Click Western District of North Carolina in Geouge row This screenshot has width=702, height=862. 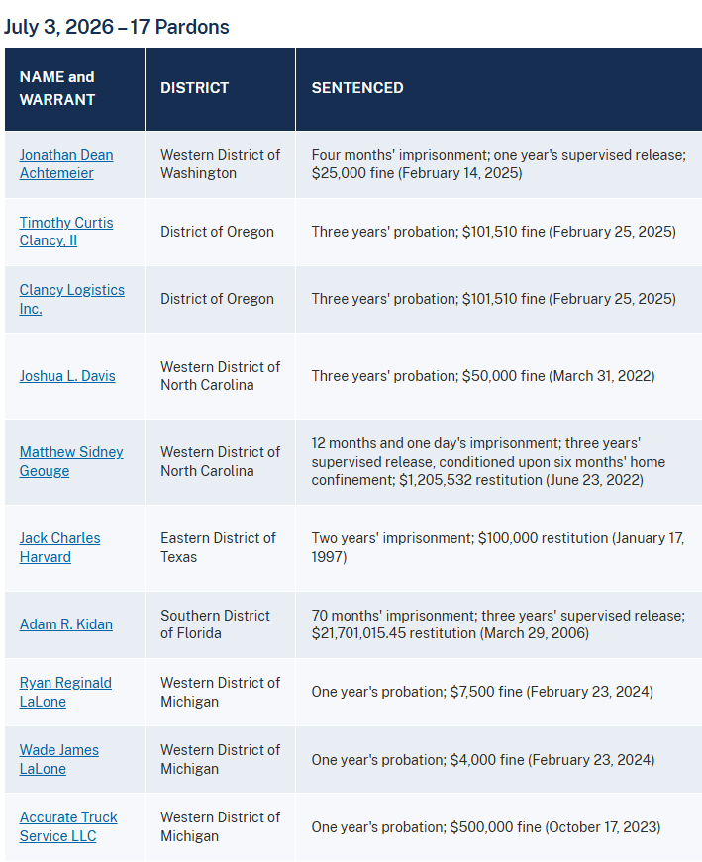(220, 461)
